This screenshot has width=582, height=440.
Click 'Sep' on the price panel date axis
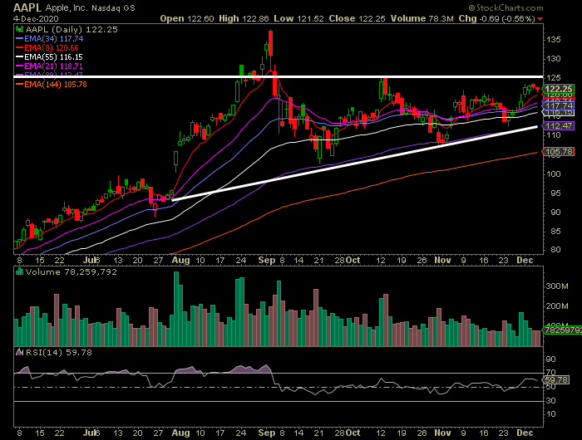(267, 260)
